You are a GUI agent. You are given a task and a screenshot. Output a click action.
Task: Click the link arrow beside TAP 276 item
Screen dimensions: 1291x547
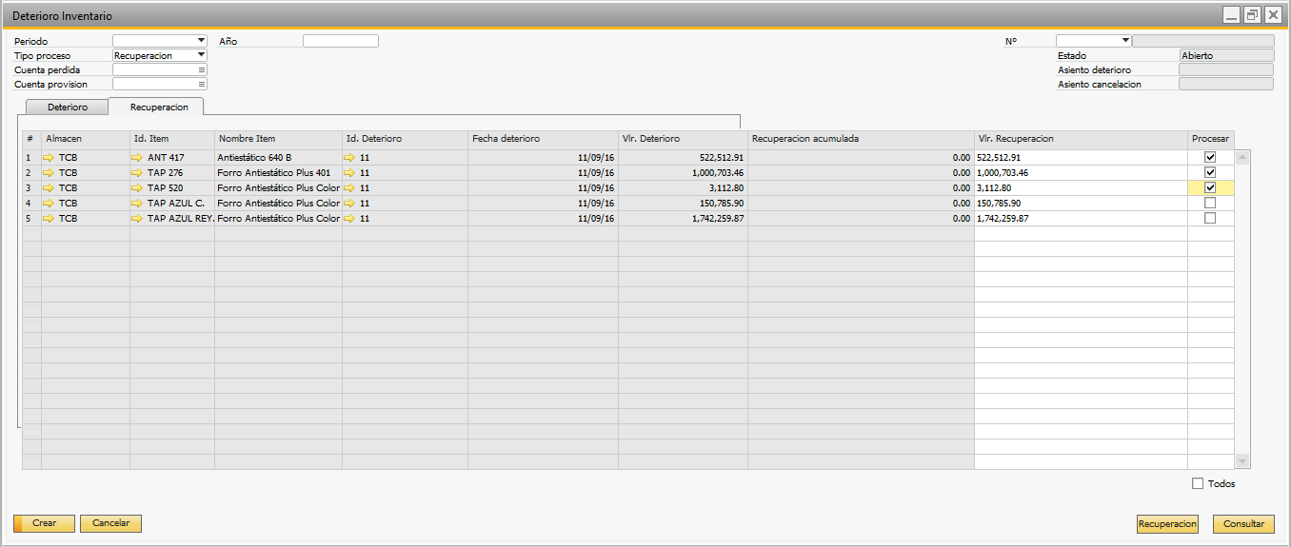click(x=136, y=172)
